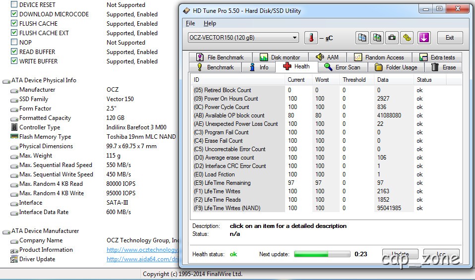The height and width of the screenshot is (280, 475).
Task: Click the copy screenshot icon next to the camera
Action: coord(377,38)
